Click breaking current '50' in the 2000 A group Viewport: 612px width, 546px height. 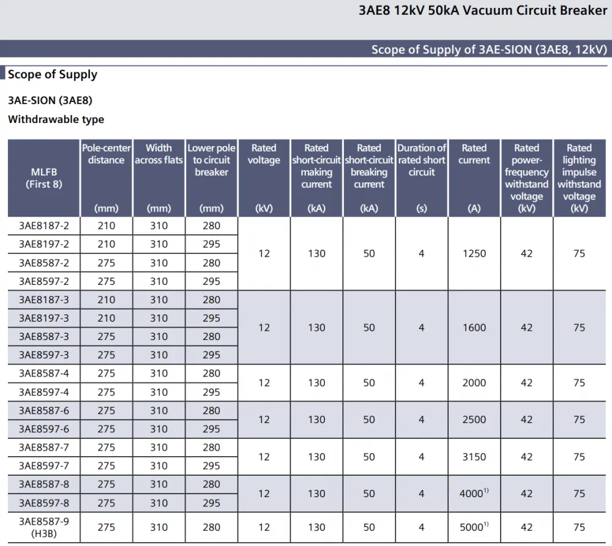tap(369, 383)
